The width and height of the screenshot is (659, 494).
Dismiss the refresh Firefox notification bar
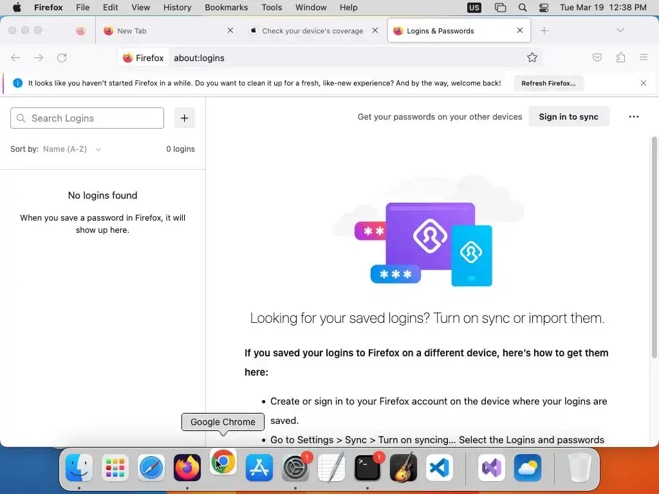[x=644, y=83]
